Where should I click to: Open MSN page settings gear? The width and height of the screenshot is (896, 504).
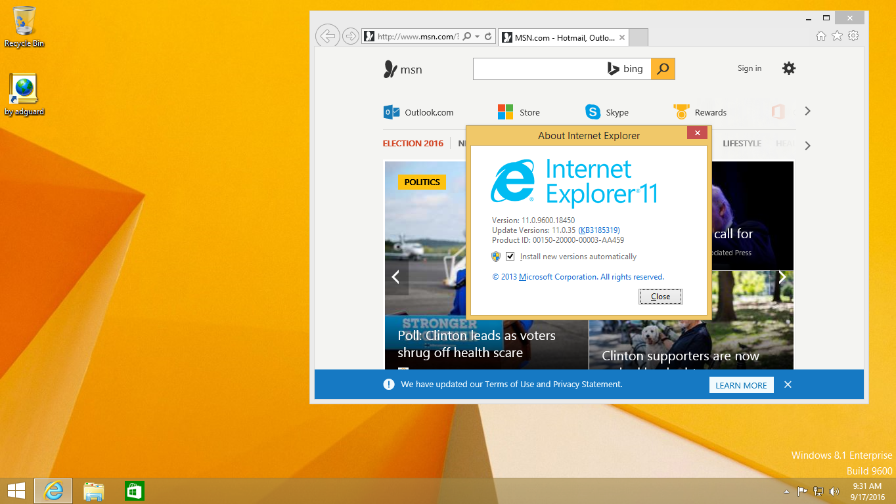point(789,68)
